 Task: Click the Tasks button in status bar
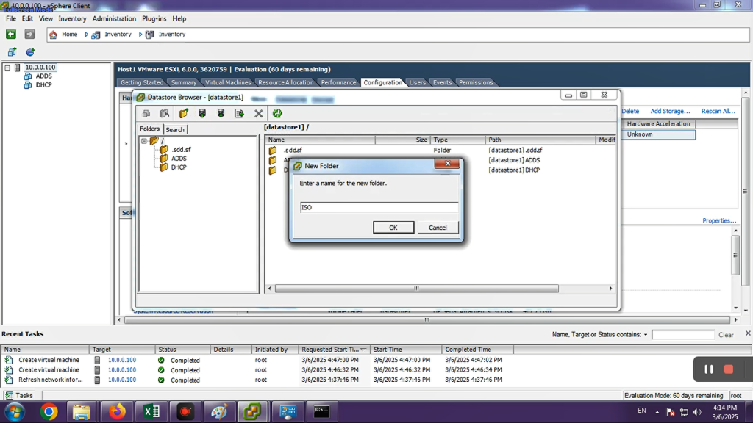19,396
